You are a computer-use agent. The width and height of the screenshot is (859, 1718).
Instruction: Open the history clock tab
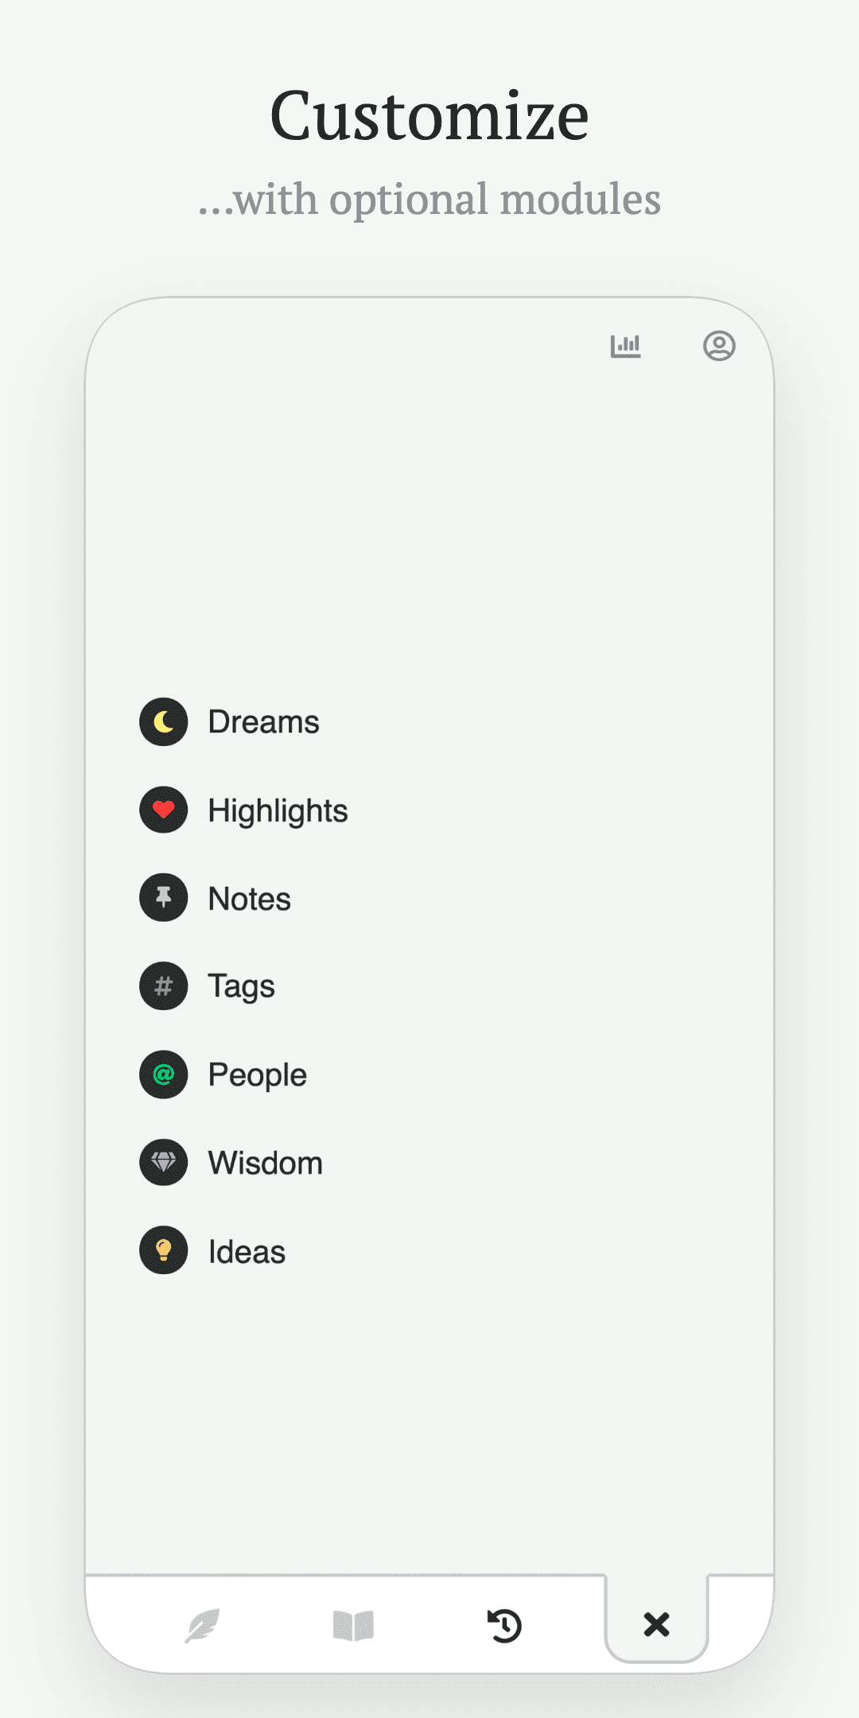point(504,1625)
